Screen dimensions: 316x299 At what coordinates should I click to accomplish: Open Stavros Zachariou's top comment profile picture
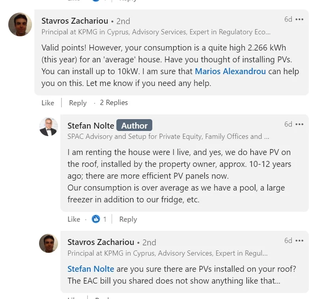pos(20,24)
